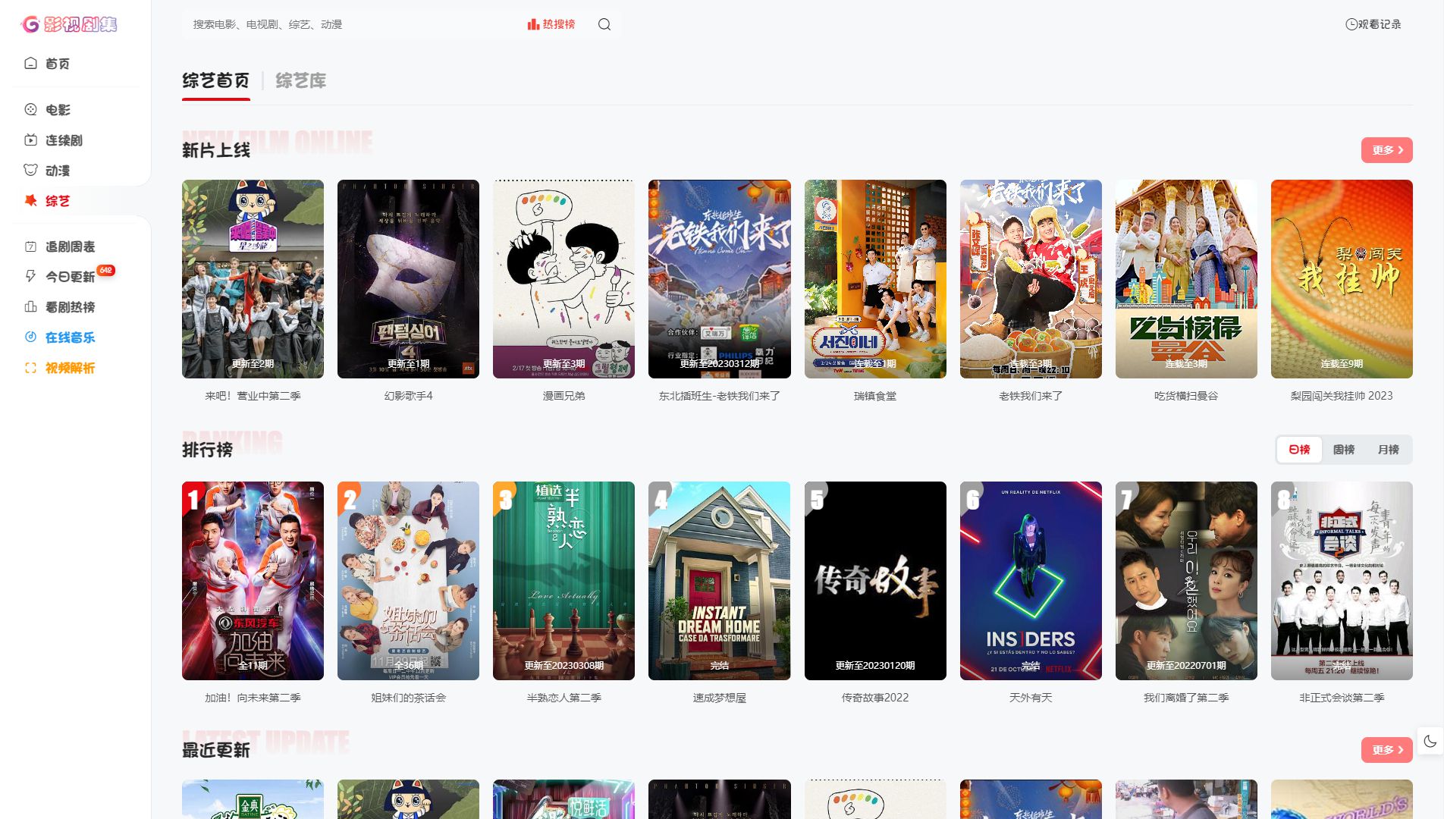This screenshot has width=1444, height=819.
Task: Switch to 综艺首页 tab
Action: coord(216,80)
